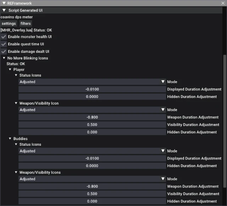Open Player Status Icons Mode dropdown
Viewport: 227px width, 206px height.
[92, 82]
